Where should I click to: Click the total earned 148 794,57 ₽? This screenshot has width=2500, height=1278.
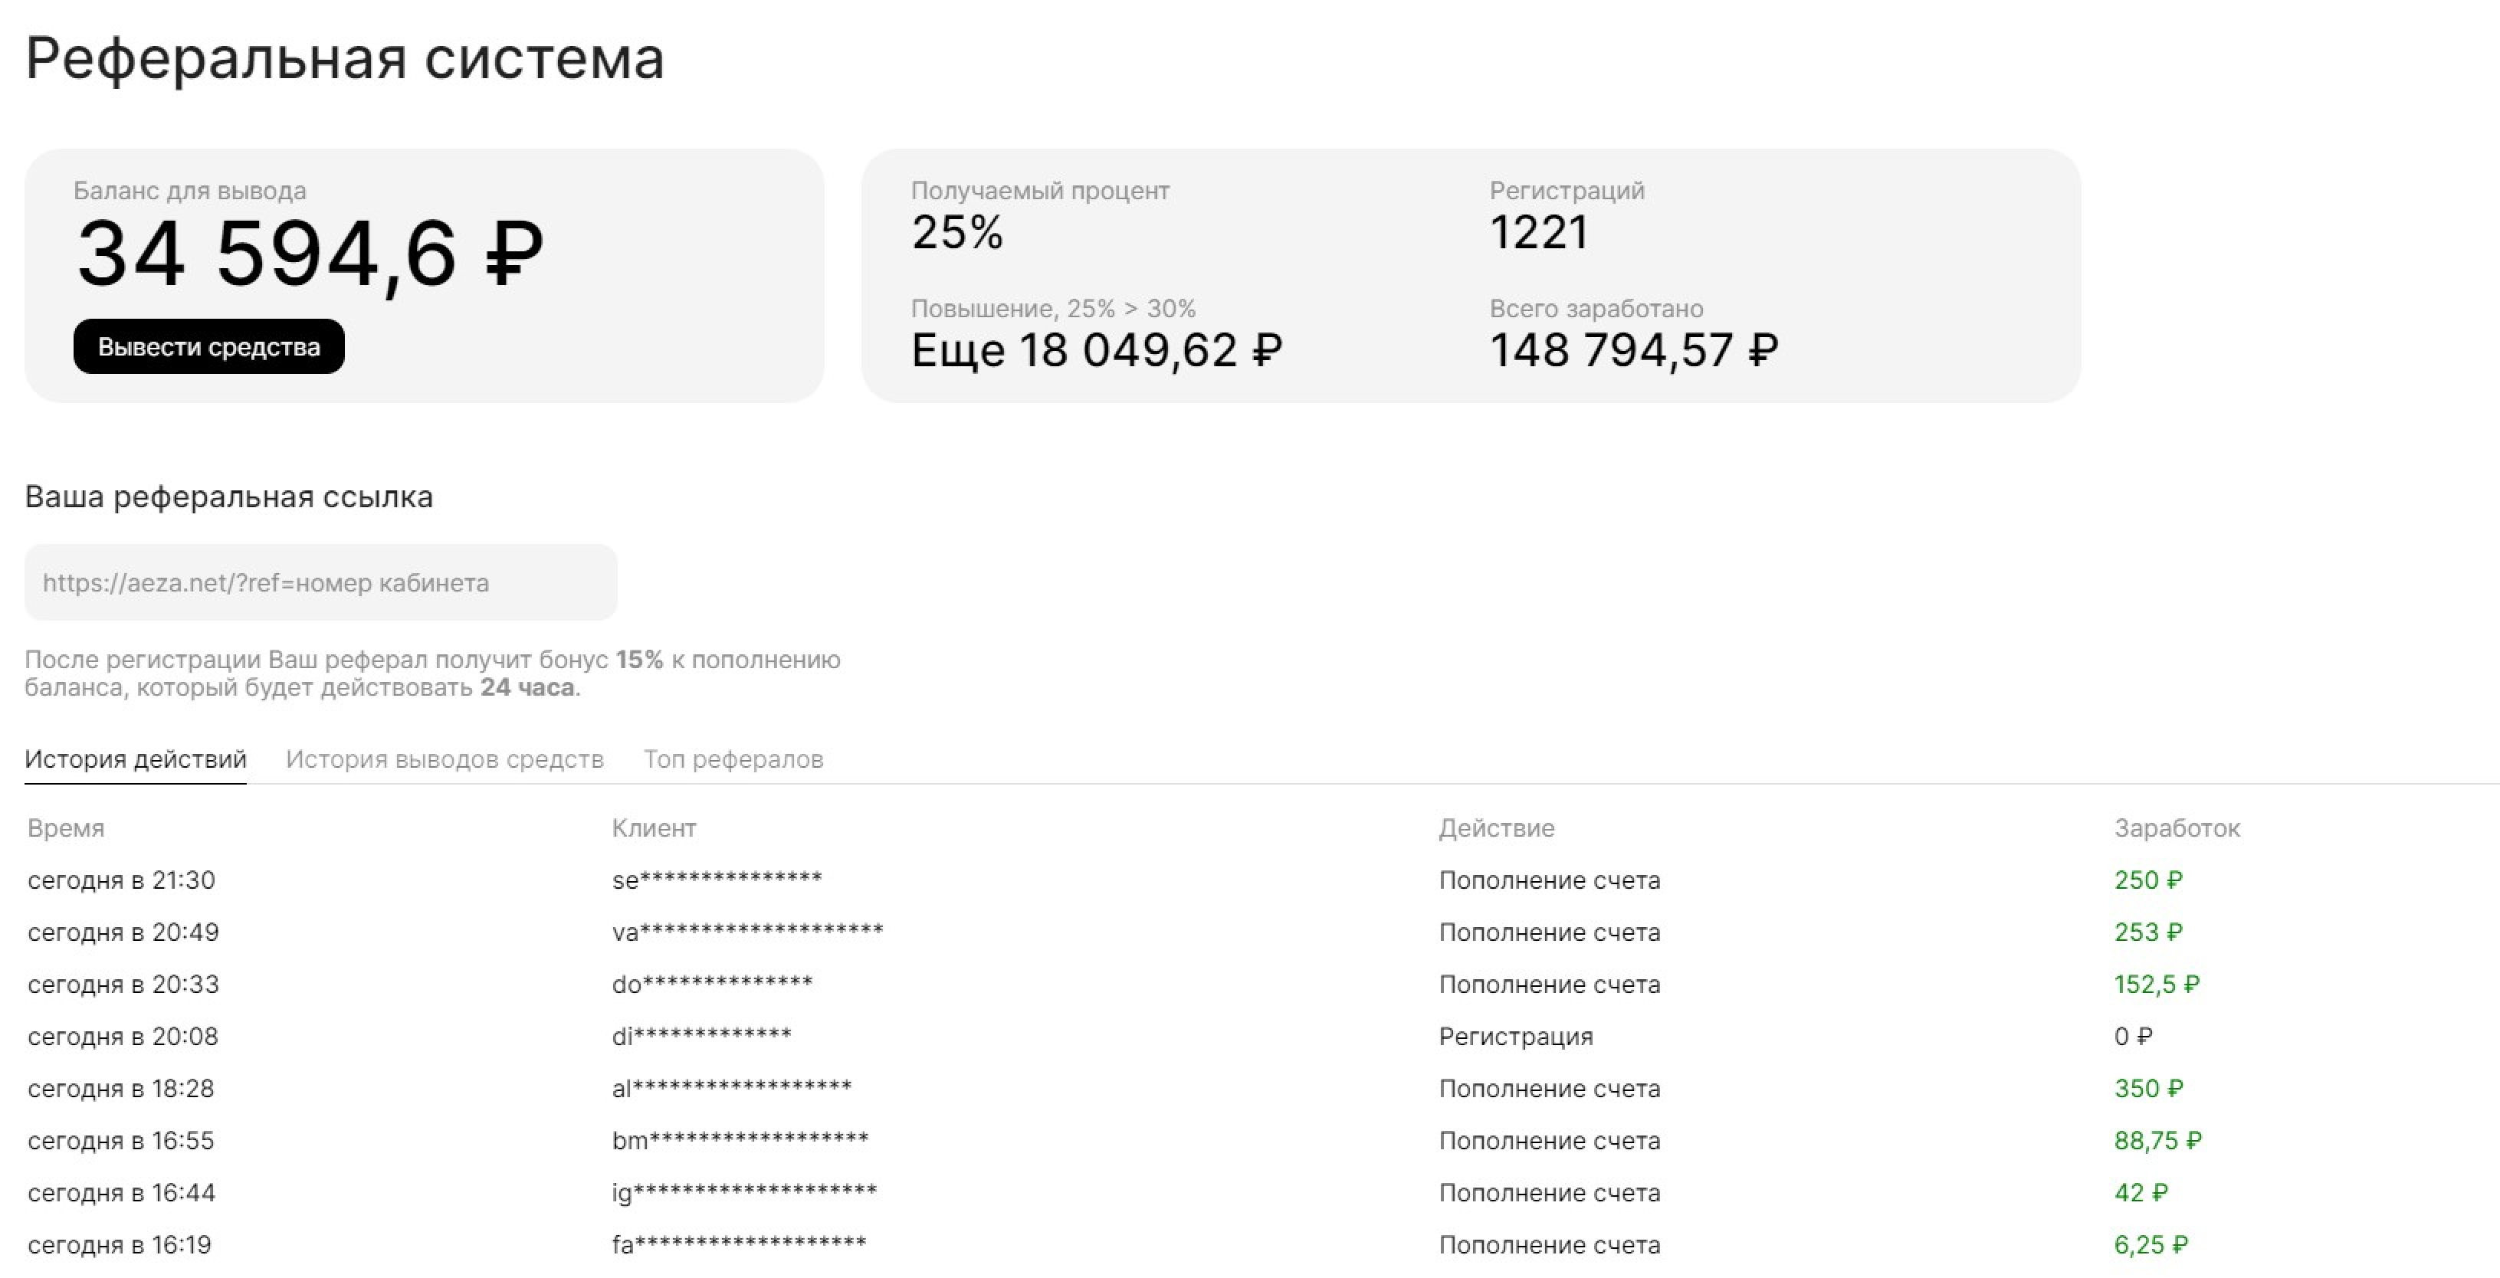pos(1633,350)
